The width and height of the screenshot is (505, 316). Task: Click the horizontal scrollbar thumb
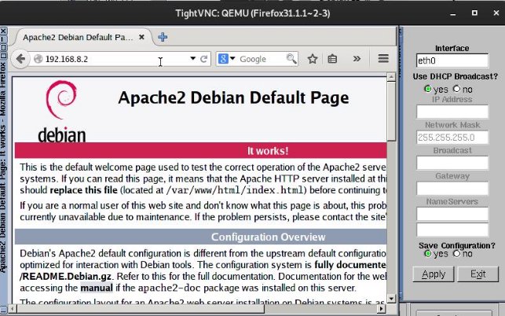tap(141, 309)
